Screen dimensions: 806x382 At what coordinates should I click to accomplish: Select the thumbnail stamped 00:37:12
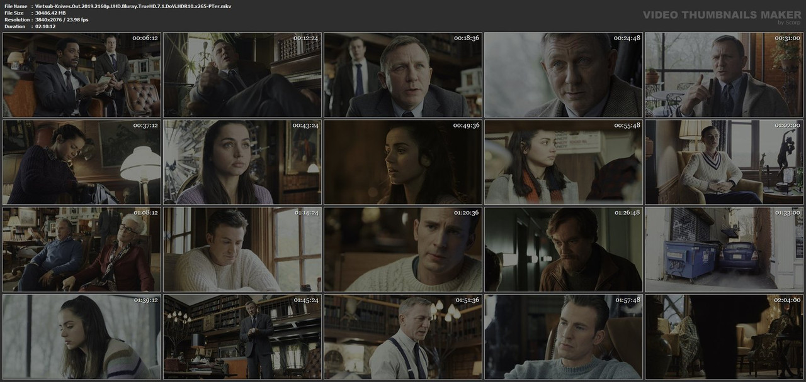(x=82, y=162)
